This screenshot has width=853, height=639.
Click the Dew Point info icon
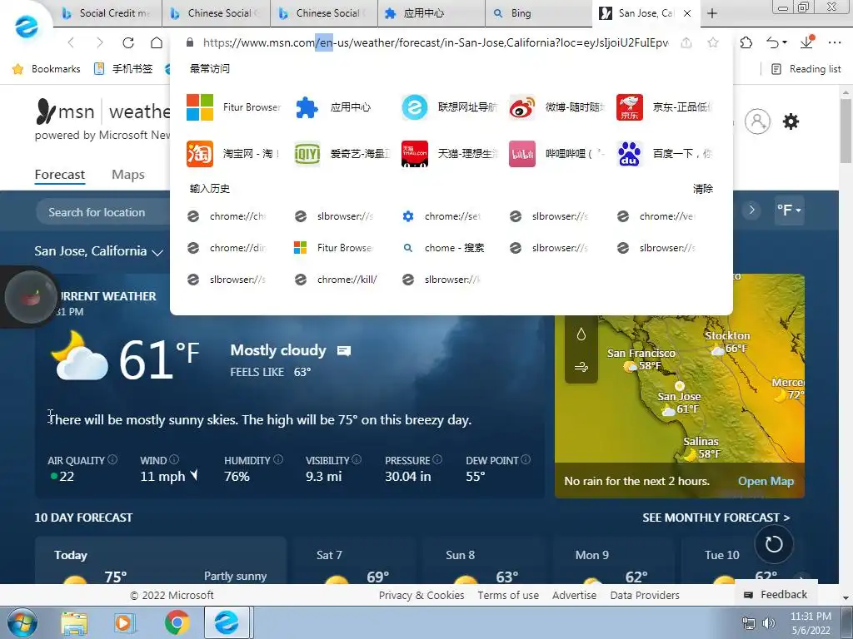526,459
